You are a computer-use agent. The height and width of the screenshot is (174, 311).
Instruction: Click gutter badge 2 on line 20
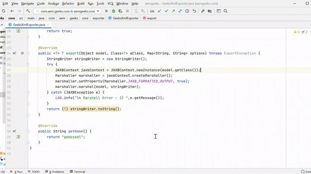tap(18, 31)
